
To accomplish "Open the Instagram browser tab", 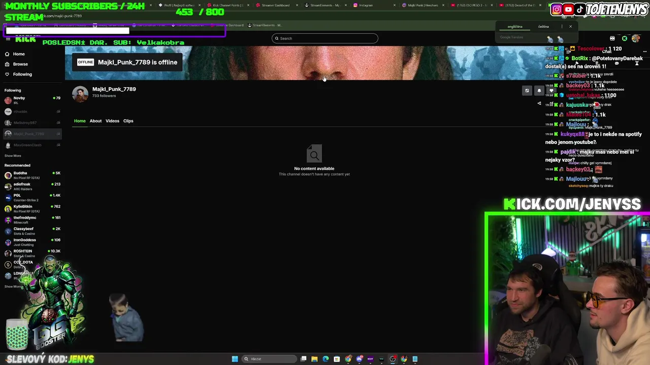I will click(373, 5).
